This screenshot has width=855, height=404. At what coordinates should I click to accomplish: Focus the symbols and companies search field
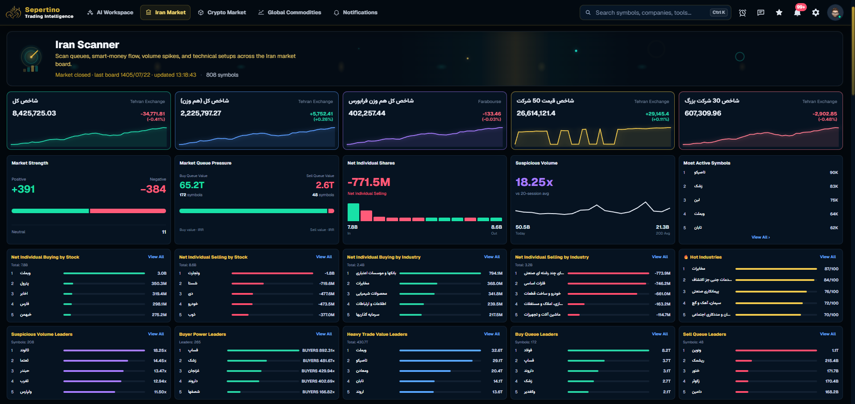tap(656, 12)
